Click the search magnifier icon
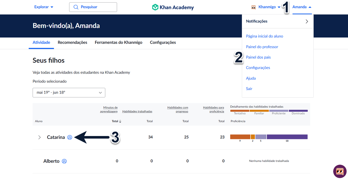Viewport: 348px width, 184px height. point(76,7)
